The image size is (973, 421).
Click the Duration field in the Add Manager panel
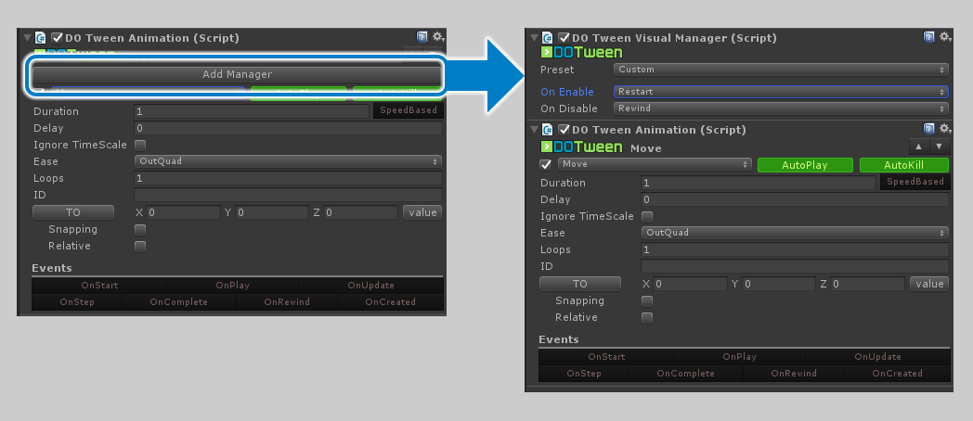click(251, 111)
